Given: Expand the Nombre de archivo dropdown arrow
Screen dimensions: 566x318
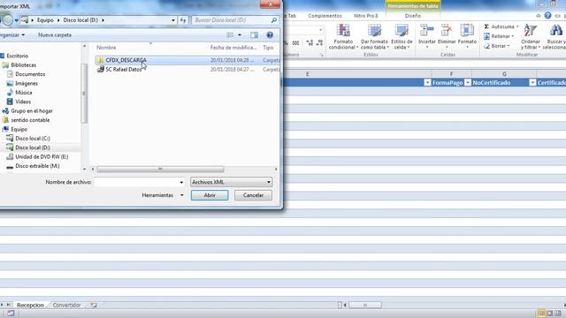Looking at the screenshot, I should point(181,183).
